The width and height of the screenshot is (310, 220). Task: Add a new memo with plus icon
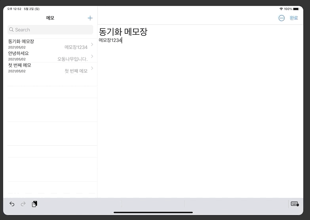click(90, 18)
